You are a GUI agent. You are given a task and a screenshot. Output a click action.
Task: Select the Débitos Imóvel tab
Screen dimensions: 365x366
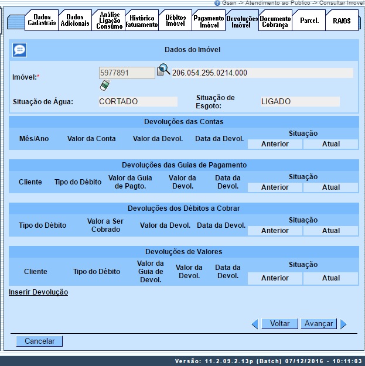coord(175,20)
